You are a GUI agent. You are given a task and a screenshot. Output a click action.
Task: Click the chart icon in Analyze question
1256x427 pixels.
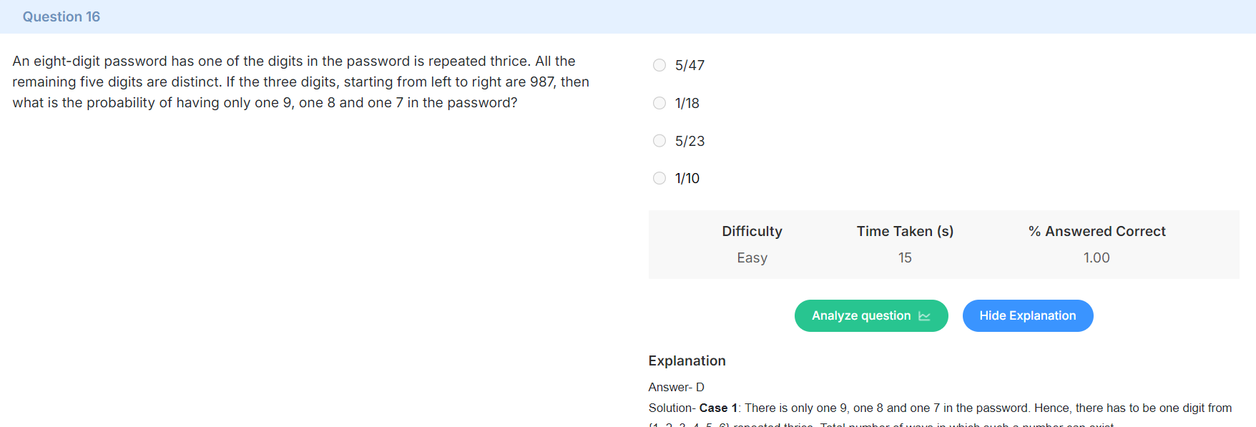coord(924,316)
